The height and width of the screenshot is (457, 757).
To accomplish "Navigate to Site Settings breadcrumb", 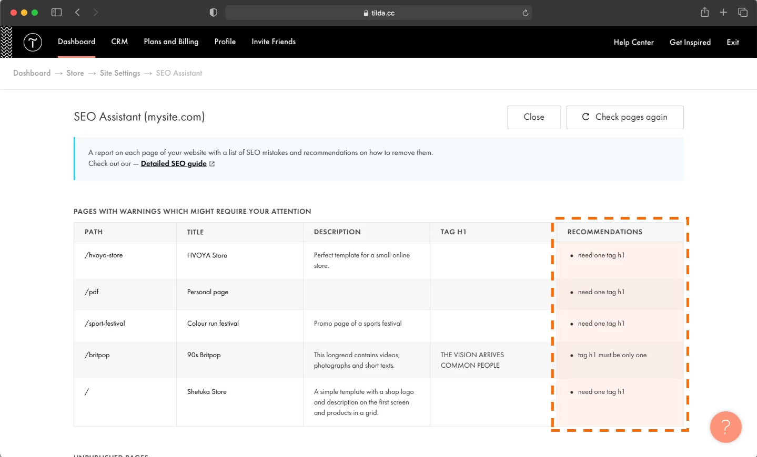I will (x=120, y=73).
